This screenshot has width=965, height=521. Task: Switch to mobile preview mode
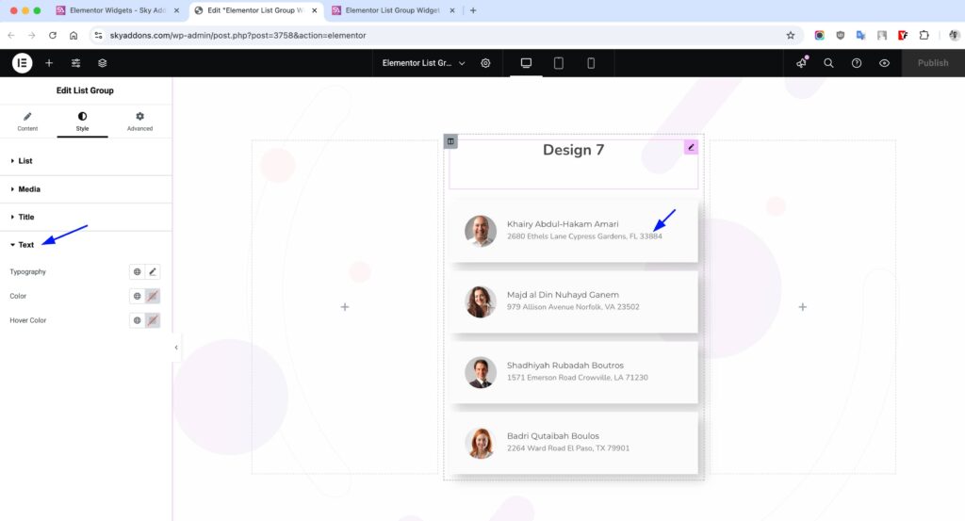[x=591, y=63]
